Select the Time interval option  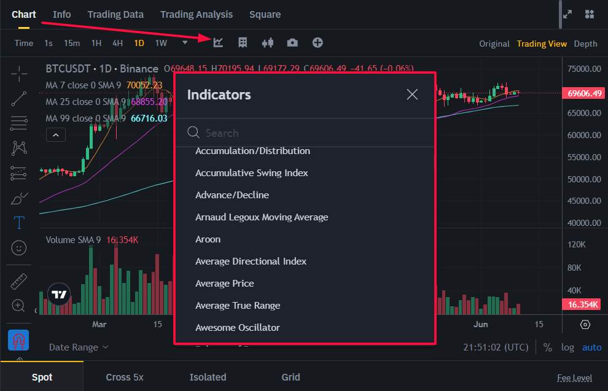(x=24, y=43)
